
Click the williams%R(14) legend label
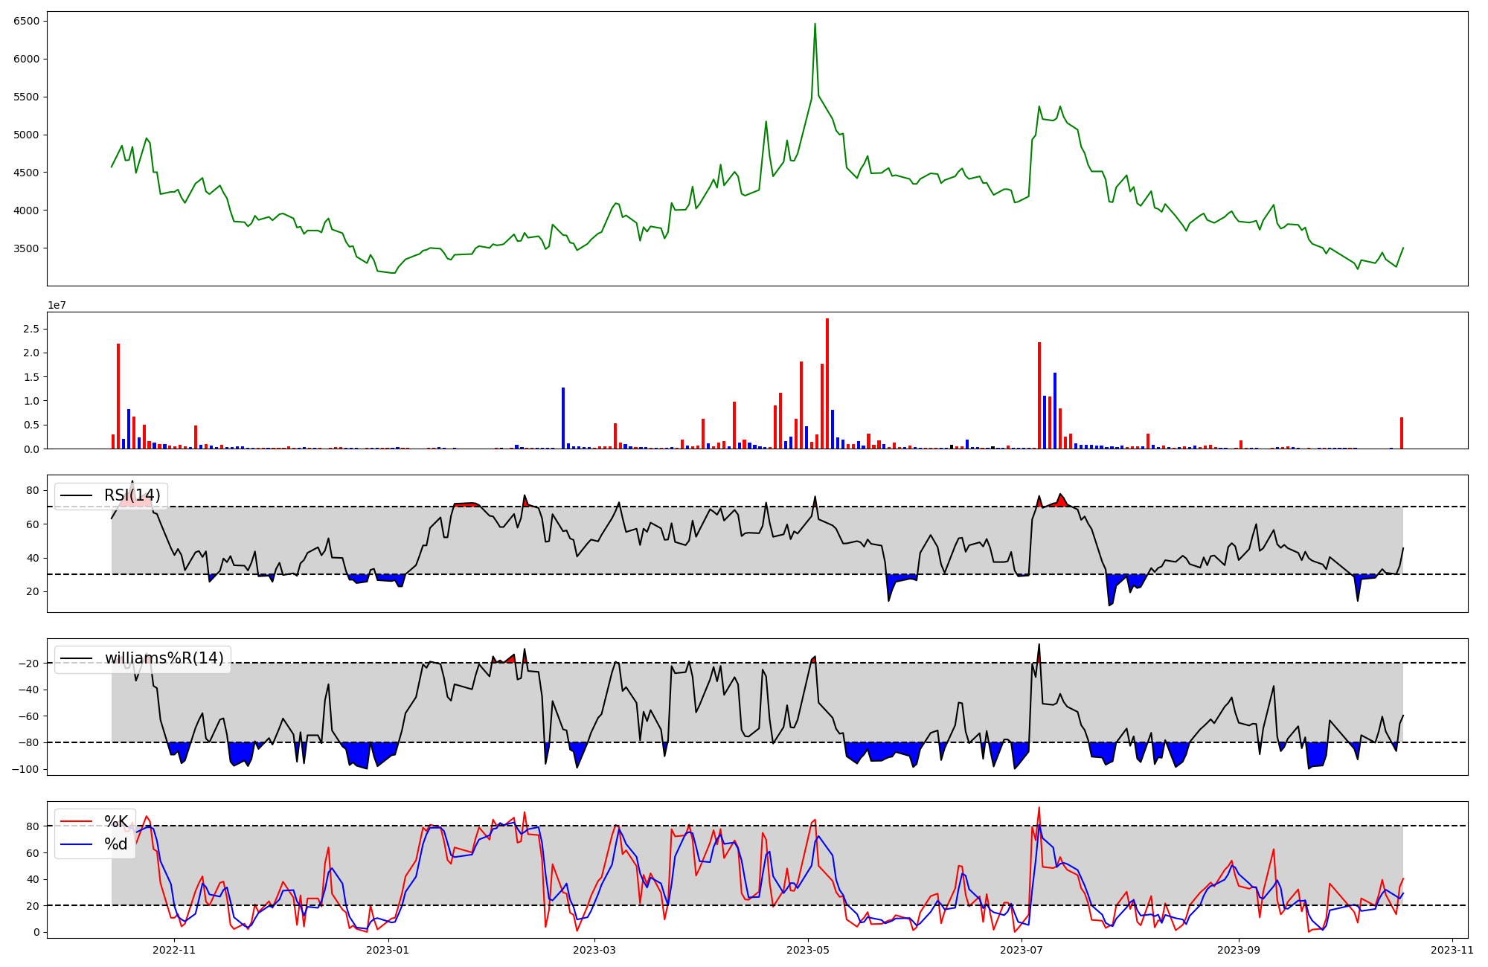click(164, 658)
